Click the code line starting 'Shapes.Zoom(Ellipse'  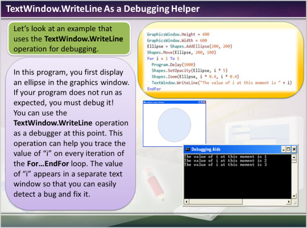point(195,77)
